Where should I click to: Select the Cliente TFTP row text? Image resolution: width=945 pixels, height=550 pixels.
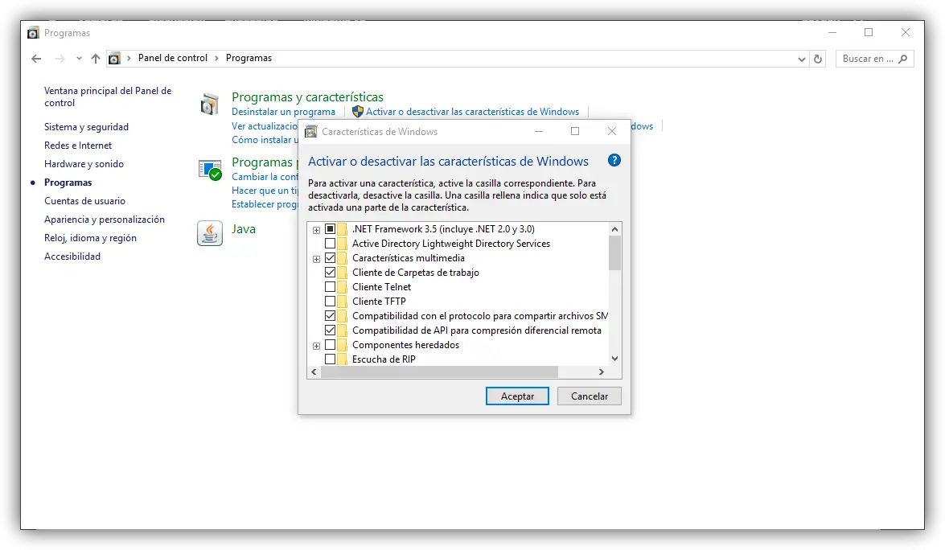click(379, 302)
